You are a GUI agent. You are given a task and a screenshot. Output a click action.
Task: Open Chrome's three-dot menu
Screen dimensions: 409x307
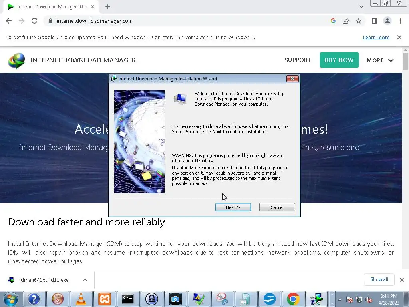400,21
